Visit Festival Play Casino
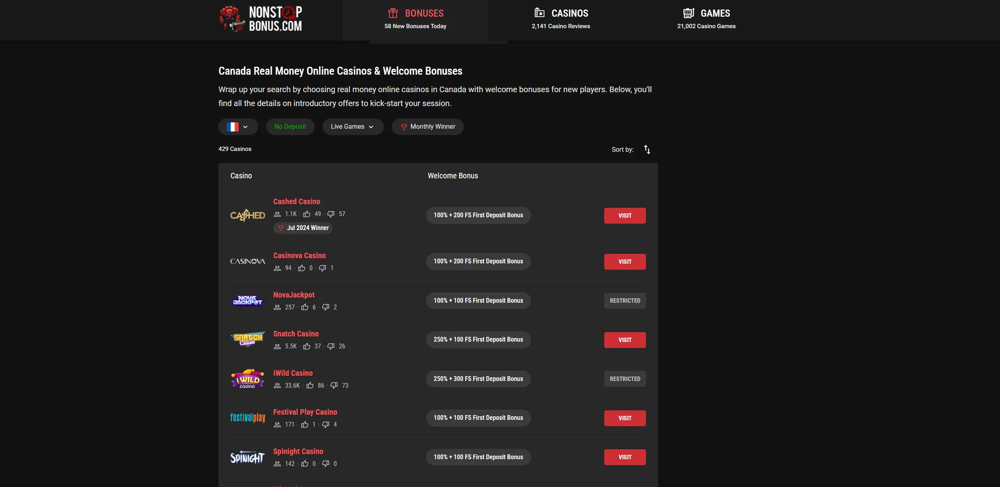Screen dimensions: 1000x487 pos(625,418)
